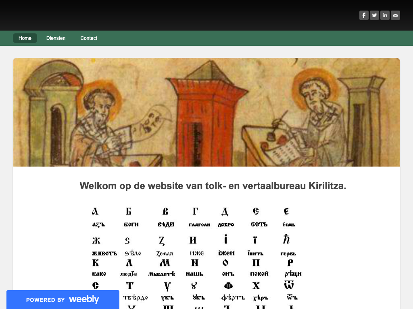This screenshot has width=413, height=309.
Task: Click the Twitter bird icon
Action: [374, 15]
